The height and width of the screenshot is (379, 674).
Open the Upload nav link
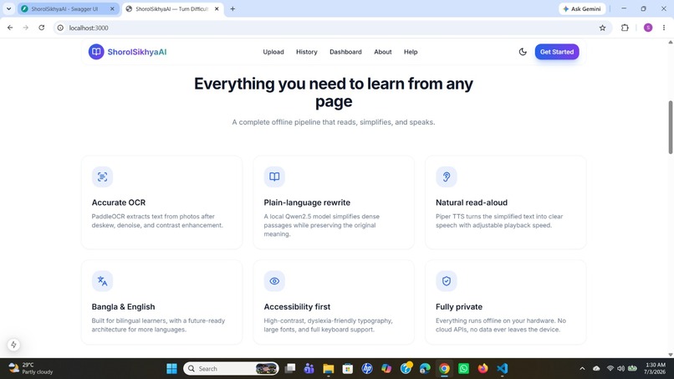tap(273, 52)
